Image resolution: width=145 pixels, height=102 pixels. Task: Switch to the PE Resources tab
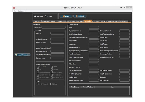tap(124, 21)
